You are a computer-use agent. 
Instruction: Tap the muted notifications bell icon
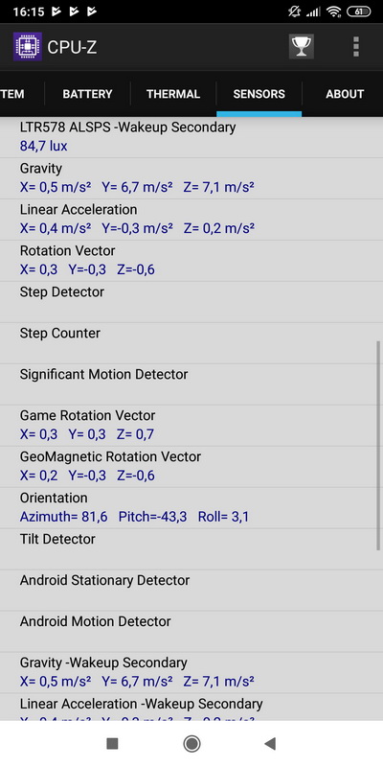tap(294, 12)
